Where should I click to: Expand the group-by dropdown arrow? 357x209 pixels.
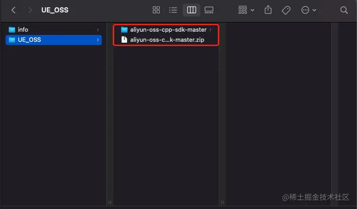(252, 10)
